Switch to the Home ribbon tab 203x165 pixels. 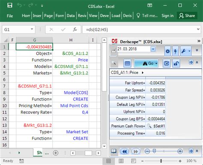[26, 16]
